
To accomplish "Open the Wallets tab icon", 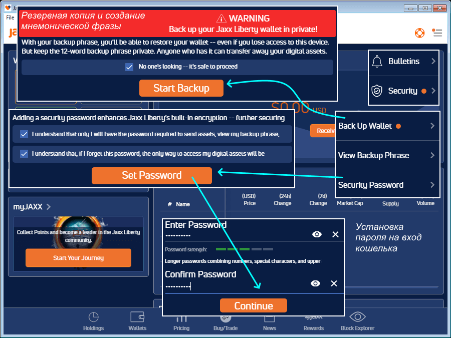I will click(x=137, y=317).
